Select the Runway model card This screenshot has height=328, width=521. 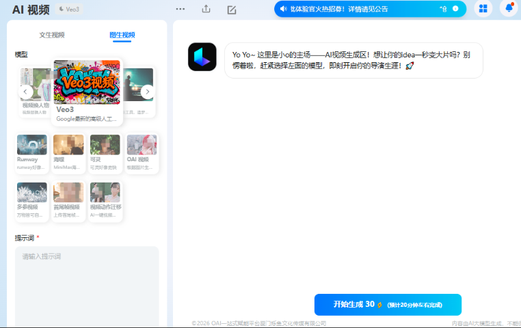click(32, 153)
